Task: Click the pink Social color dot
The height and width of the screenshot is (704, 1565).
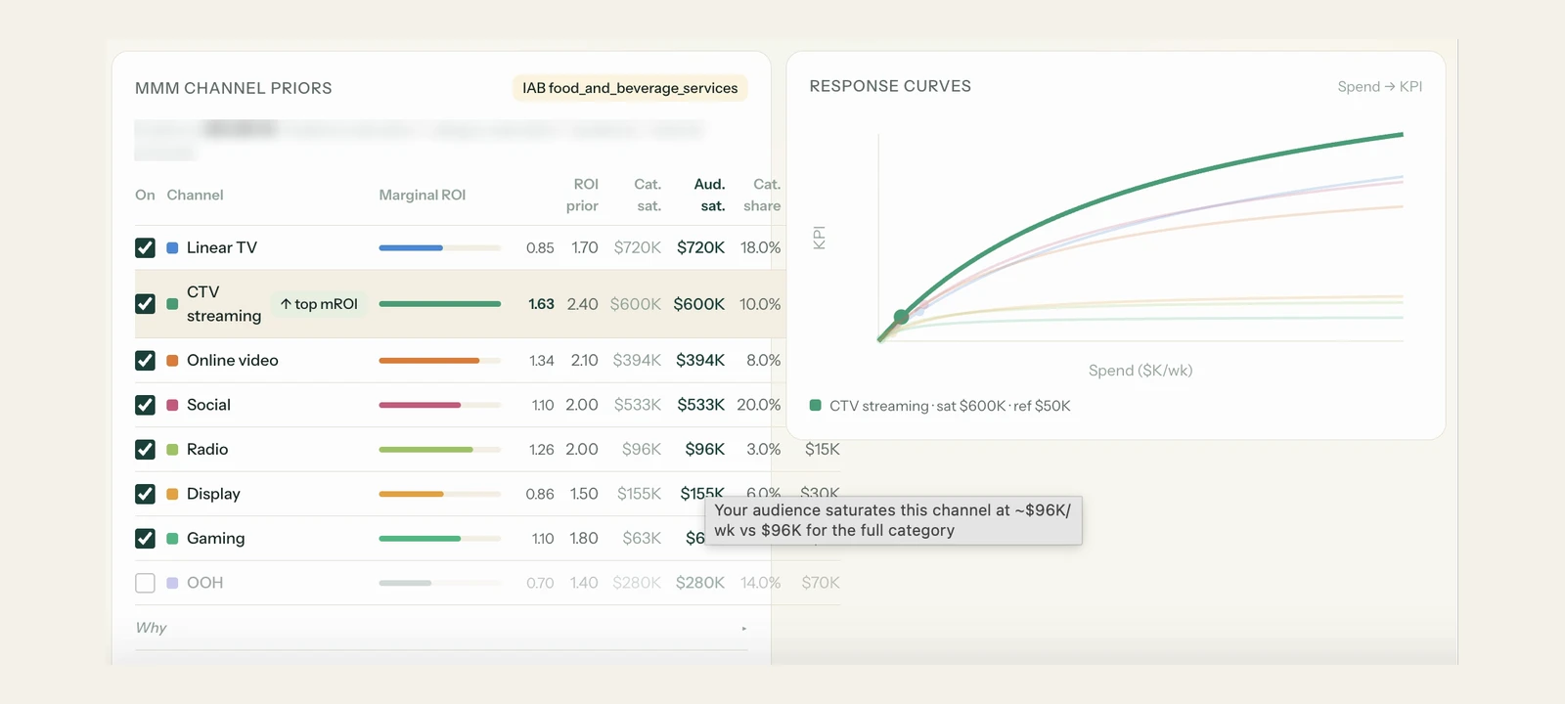Action: (x=172, y=405)
